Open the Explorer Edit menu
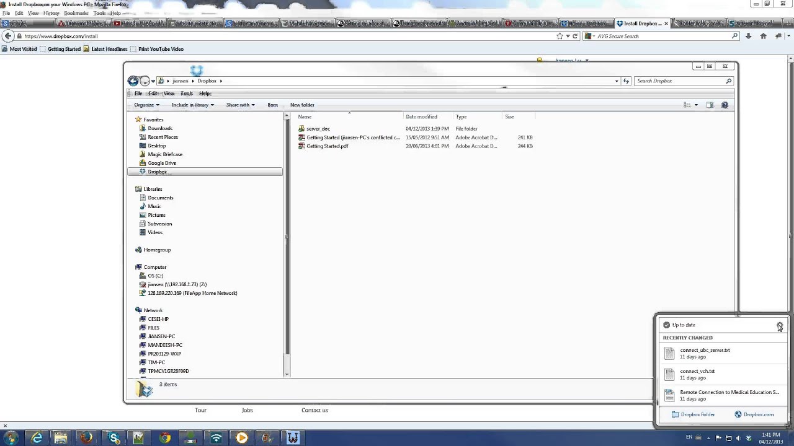The image size is (794, 446). [153, 94]
